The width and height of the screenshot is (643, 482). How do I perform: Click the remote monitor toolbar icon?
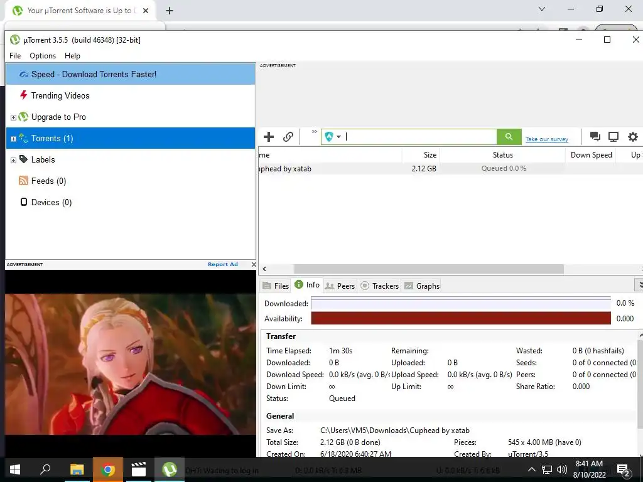click(613, 136)
